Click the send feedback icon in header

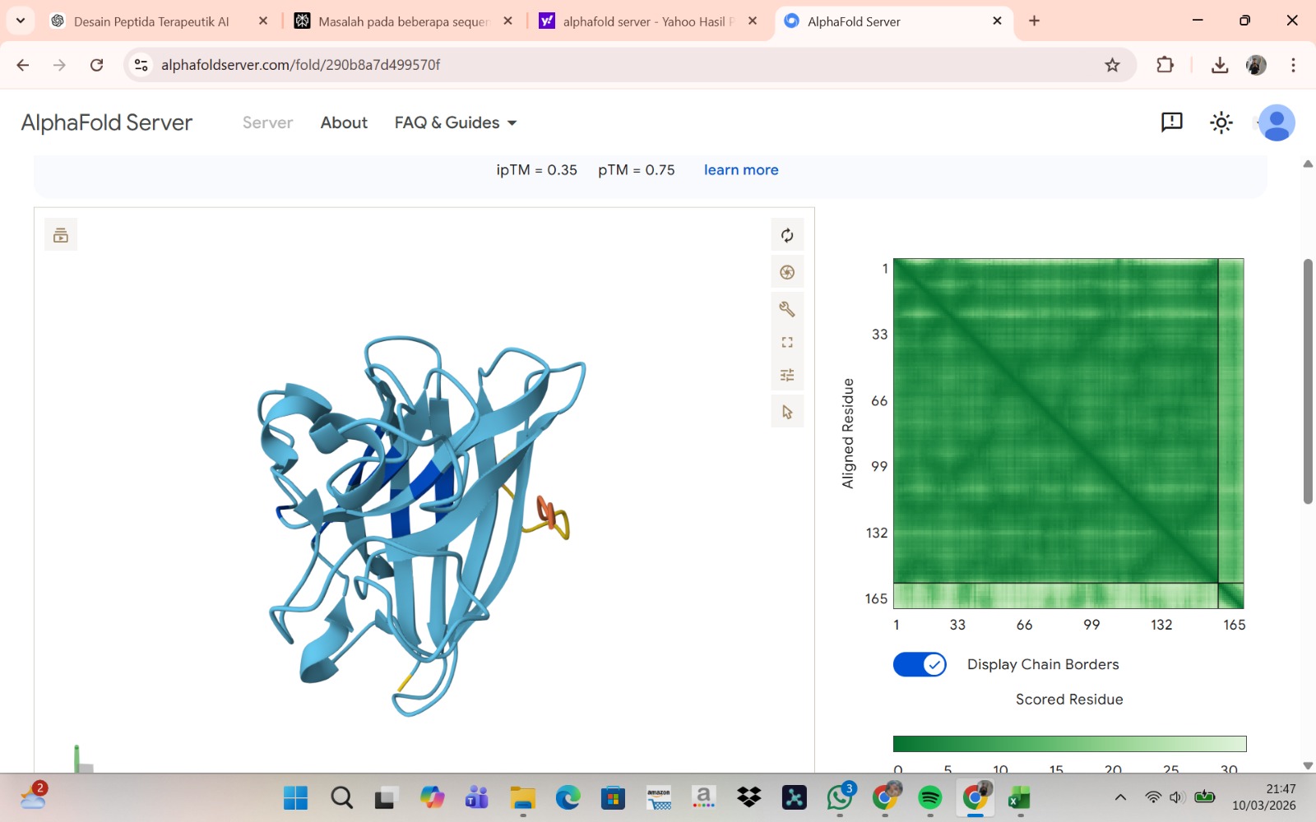click(x=1171, y=122)
